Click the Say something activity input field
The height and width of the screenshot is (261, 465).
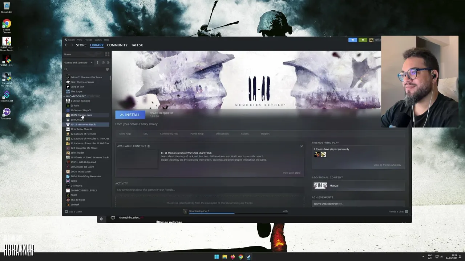[210, 190]
